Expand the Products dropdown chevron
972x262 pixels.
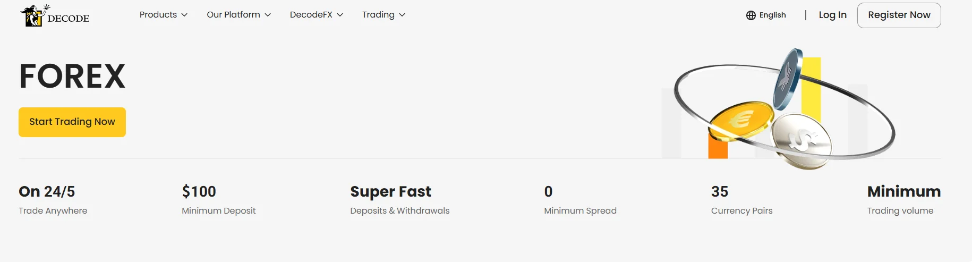pyautogui.click(x=184, y=15)
